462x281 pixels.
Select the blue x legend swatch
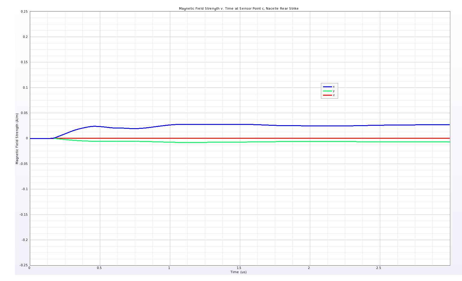point(327,87)
